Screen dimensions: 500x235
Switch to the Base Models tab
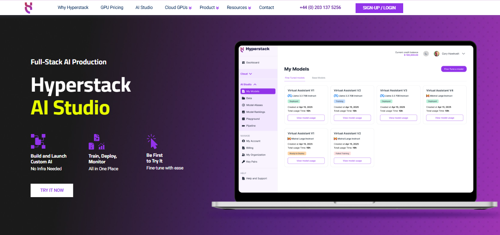pos(319,77)
